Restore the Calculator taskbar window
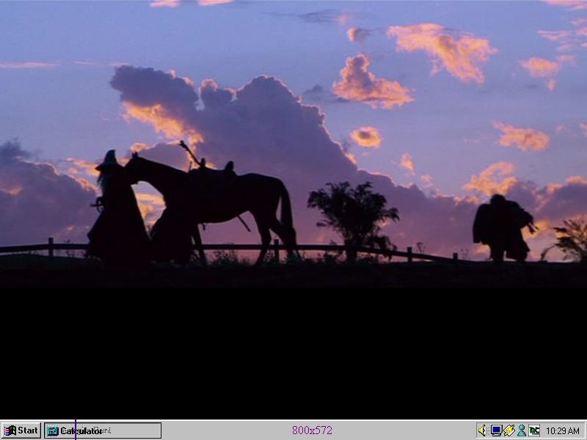 pyautogui.click(x=103, y=430)
